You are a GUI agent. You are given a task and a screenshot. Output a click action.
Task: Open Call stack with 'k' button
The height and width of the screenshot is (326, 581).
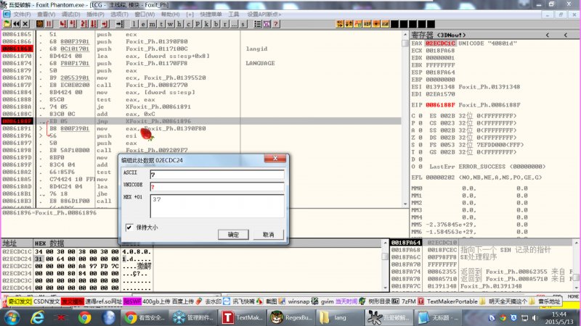[x=207, y=24]
